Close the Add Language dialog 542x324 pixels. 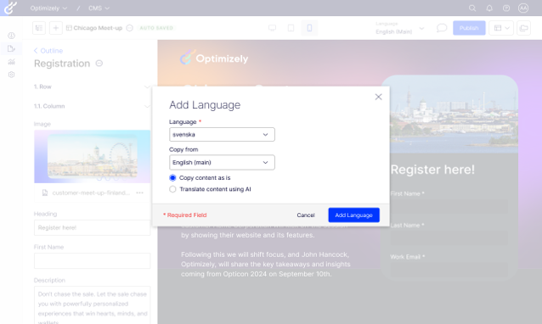(x=379, y=97)
